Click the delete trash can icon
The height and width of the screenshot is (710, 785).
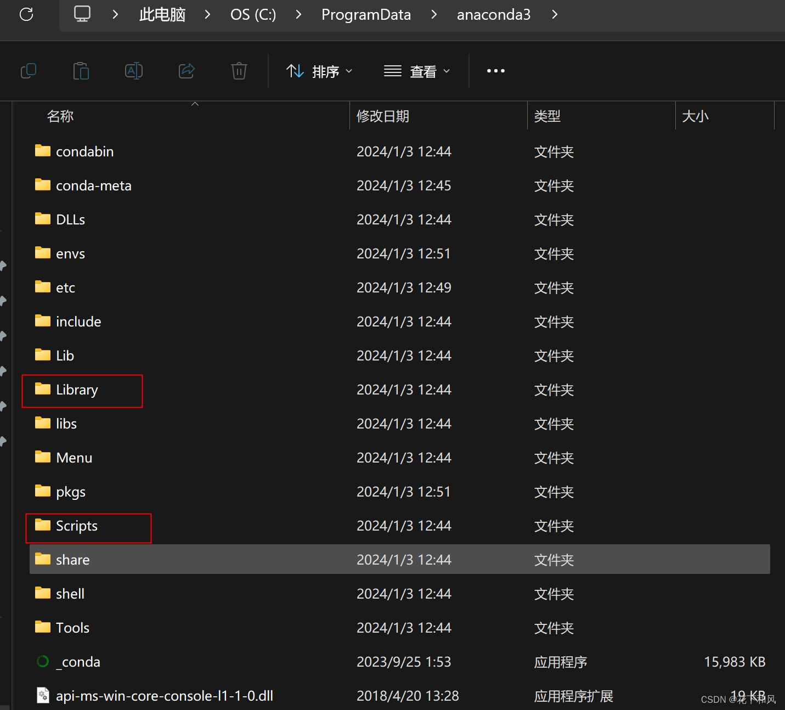pos(239,71)
